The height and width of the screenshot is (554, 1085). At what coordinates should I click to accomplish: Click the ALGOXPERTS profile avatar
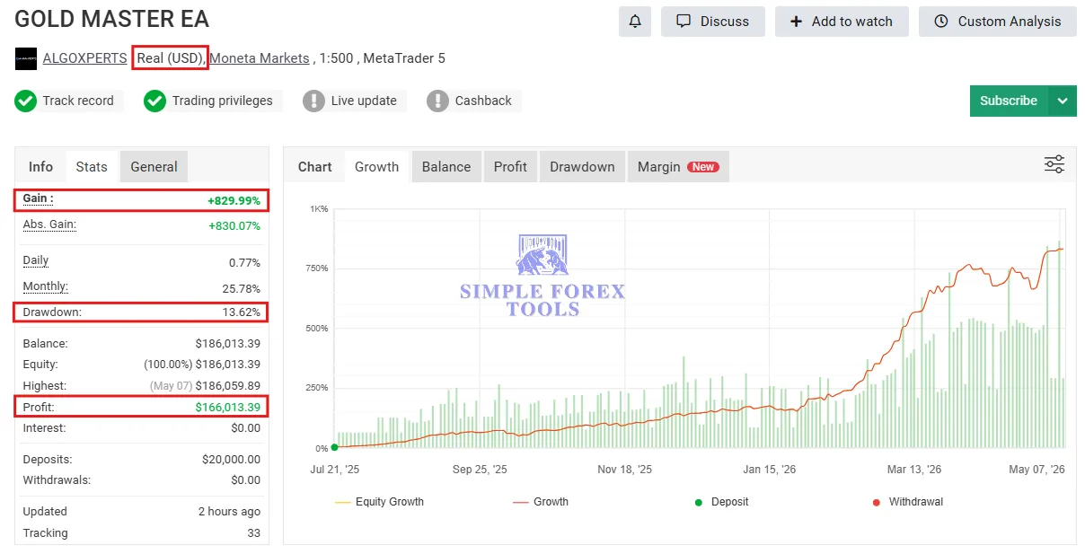click(26, 58)
